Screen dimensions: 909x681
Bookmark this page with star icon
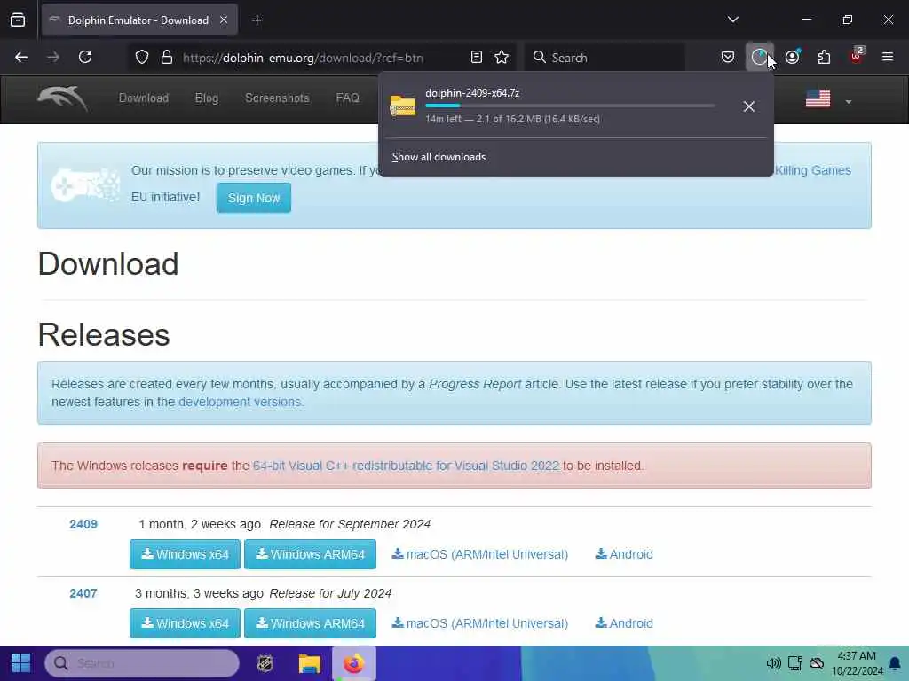[502, 58]
